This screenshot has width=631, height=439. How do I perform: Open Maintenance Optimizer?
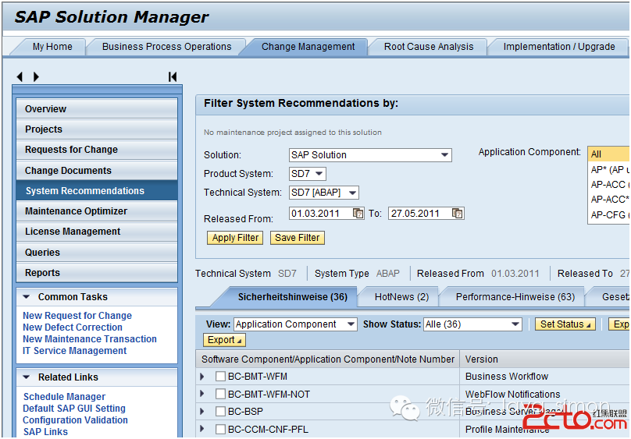[97, 211]
